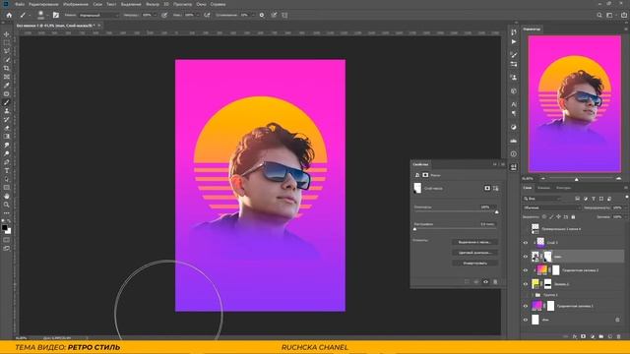The width and height of the screenshot is (630, 354).
Task: Select the Type tool
Action: (7, 170)
